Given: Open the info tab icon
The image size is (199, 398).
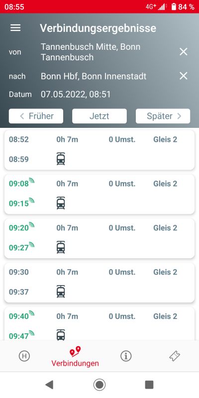Looking at the screenshot, I should [x=126, y=356].
